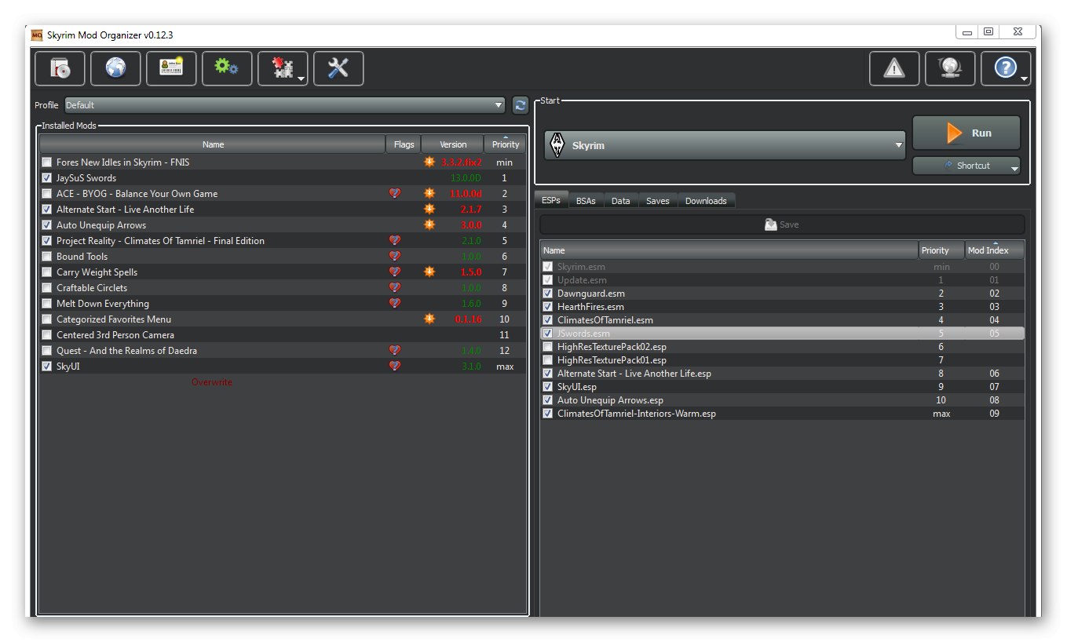Uncheck the SkyUI mod checkbox
This screenshot has height=642, width=1067.
pos(47,367)
